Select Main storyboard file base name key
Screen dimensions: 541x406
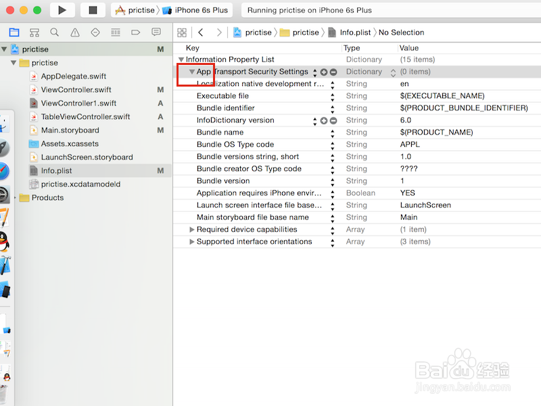(252, 217)
